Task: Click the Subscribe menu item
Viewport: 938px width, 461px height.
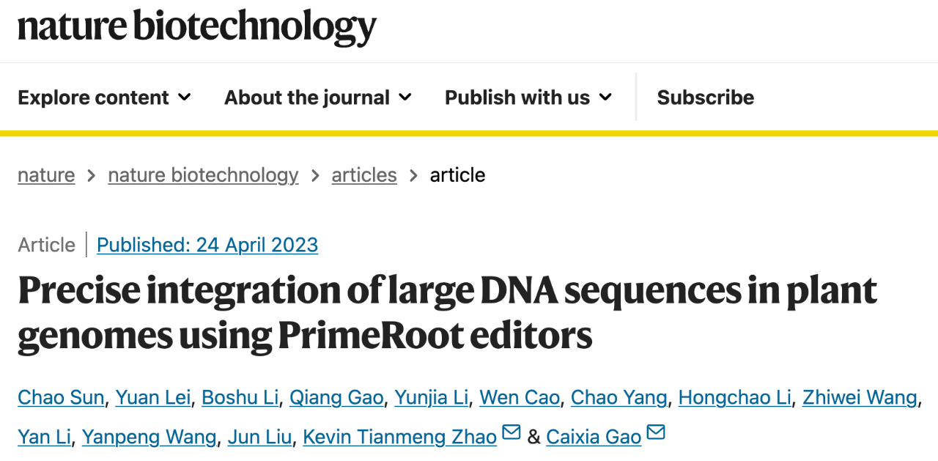Action: click(x=705, y=97)
